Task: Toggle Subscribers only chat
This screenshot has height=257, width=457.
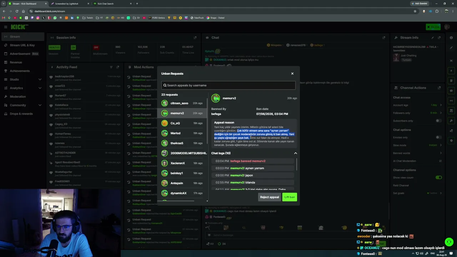Action: pyautogui.click(x=438, y=121)
